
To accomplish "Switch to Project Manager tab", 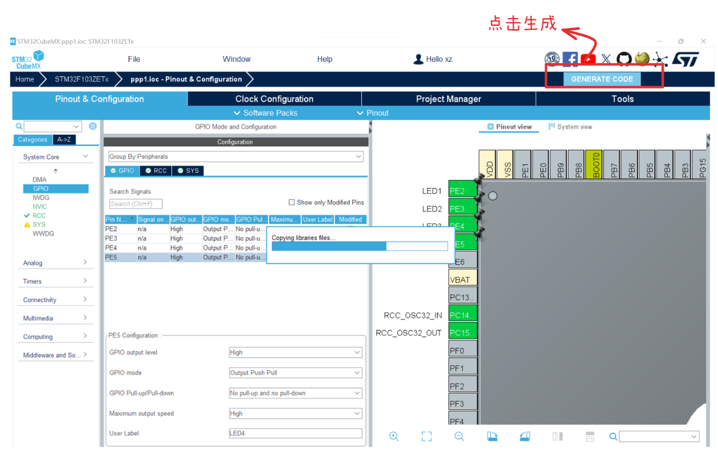I will tap(448, 99).
